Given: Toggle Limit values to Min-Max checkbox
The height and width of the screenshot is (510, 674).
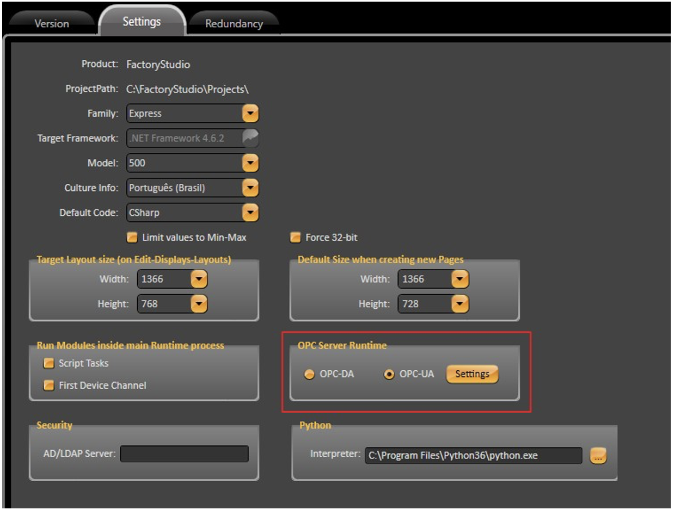Looking at the screenshot, I should 132,238.
